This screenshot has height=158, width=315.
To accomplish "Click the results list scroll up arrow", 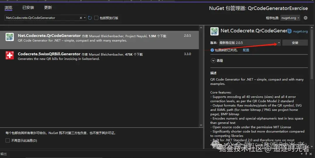I will [201, 27].
